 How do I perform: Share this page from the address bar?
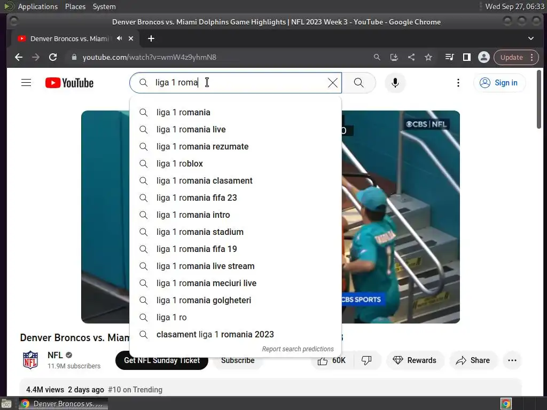[411, 57]
